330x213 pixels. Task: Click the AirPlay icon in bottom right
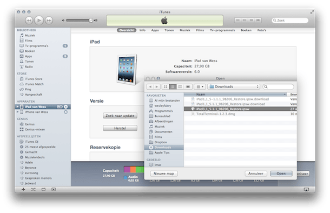[x=306, y=189]
